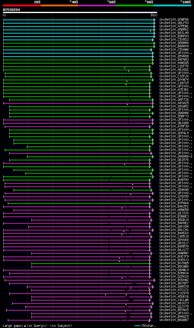Viewport: 194px width, 328px height.
Task: Click the green alignment bar for UniRef100_B7PAK4
Action: coord(79,204)
